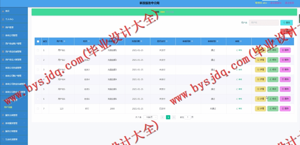The image size is (300, 145).
Task: Click sort arrows in 用户名 column header
Action: point(64,41)
